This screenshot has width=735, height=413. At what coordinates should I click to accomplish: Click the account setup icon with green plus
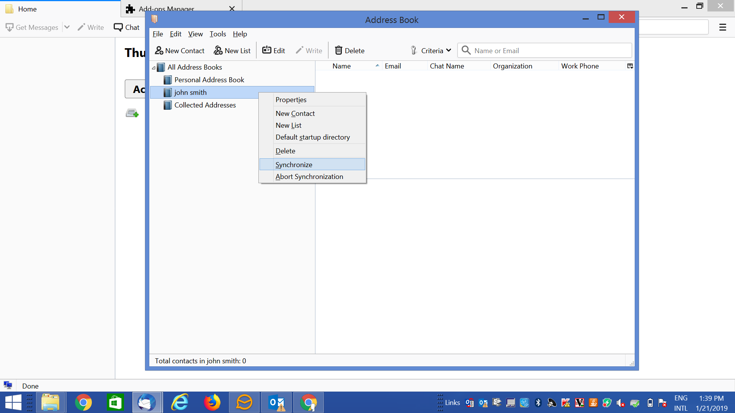tap(132, 113)
